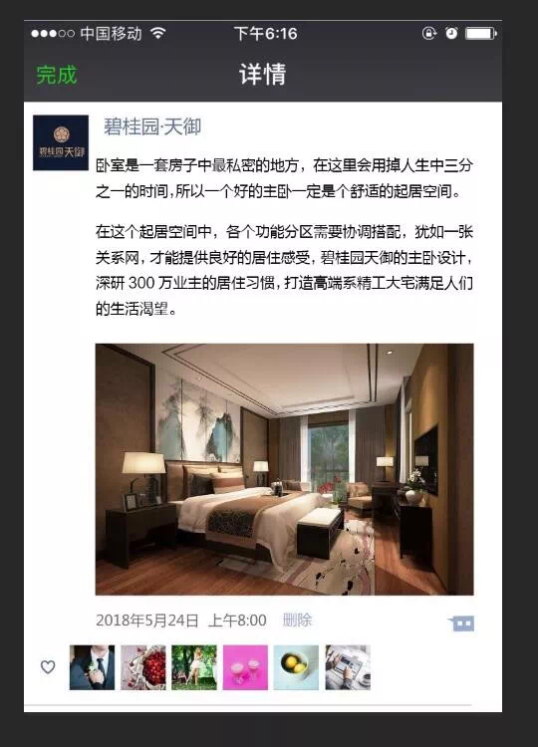Select the lemons bowl avatar
This screenshot has width=538, height=747.
click(x=297, y=667)
